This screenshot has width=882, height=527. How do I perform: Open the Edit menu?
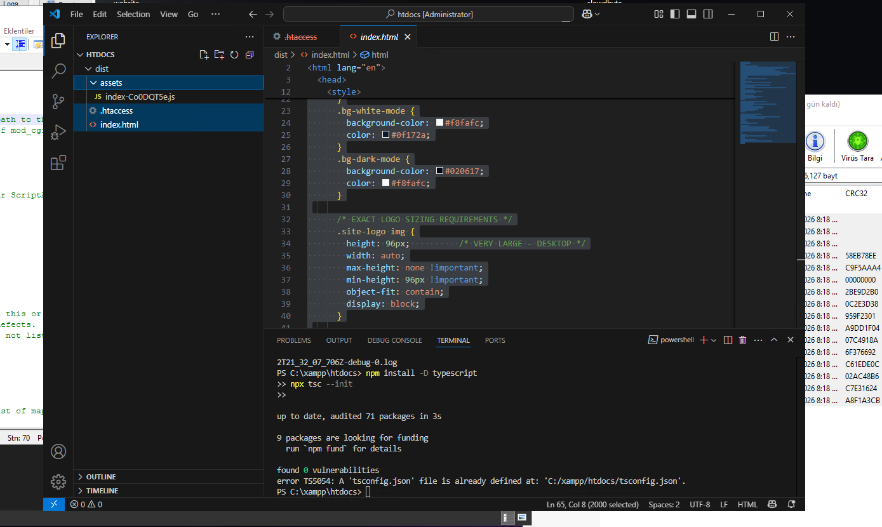pyautogui.click(x=100, y=14)
